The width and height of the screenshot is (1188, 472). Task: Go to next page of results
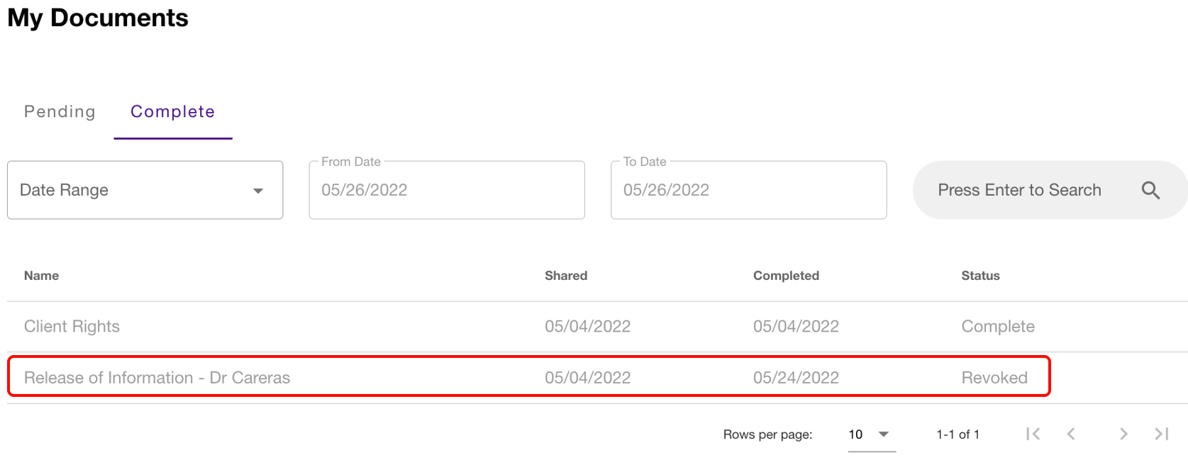coord(1123,434)
